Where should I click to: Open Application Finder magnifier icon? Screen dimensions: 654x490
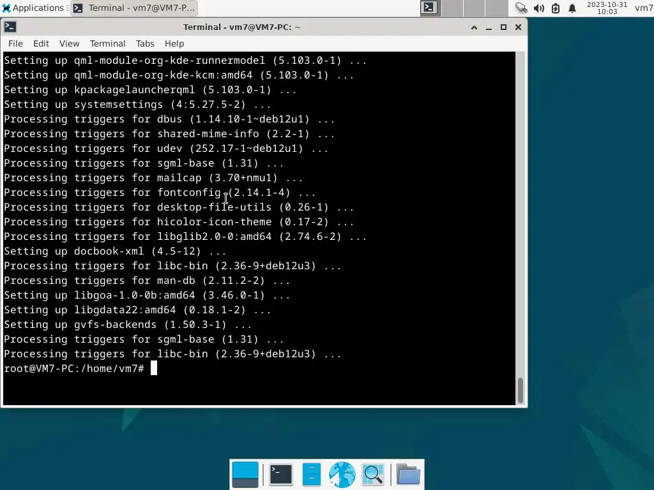[373, 475]
